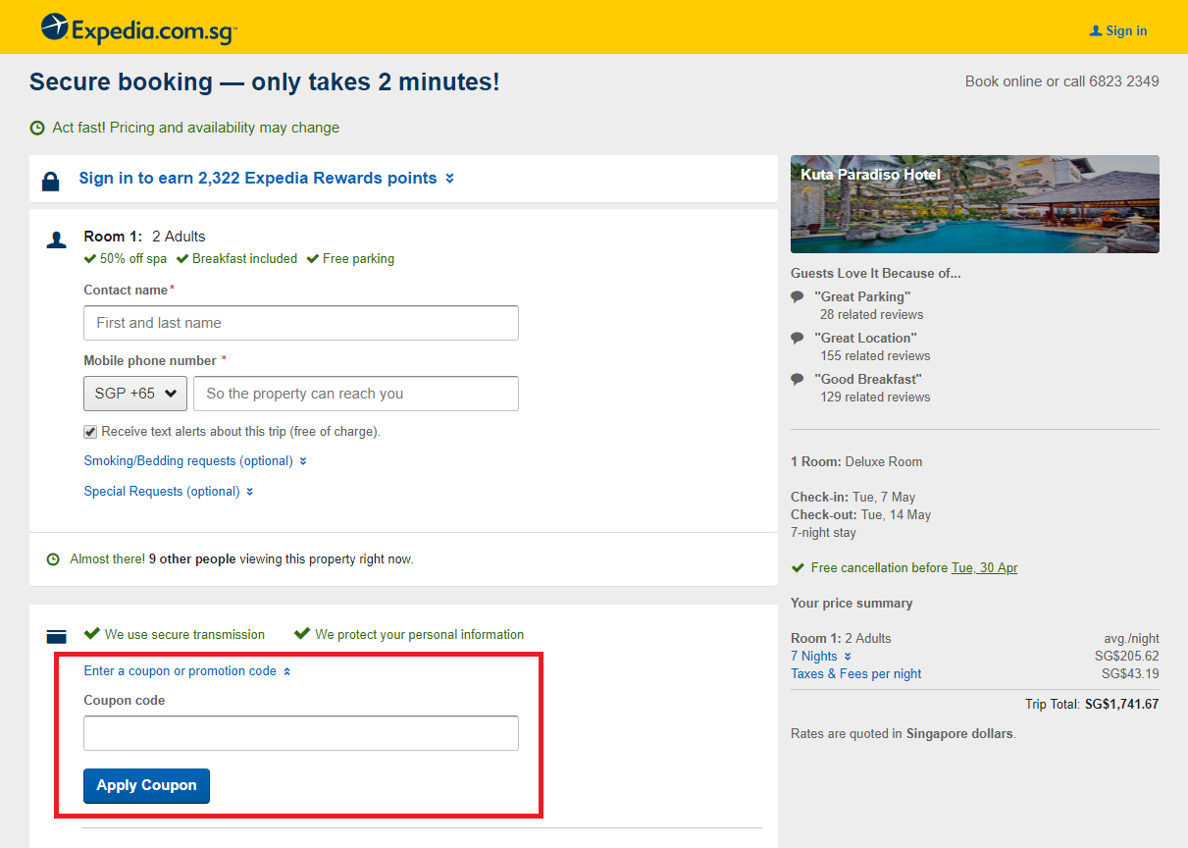
Task: Click the Your price summary heading
Action: pos(852,604)
